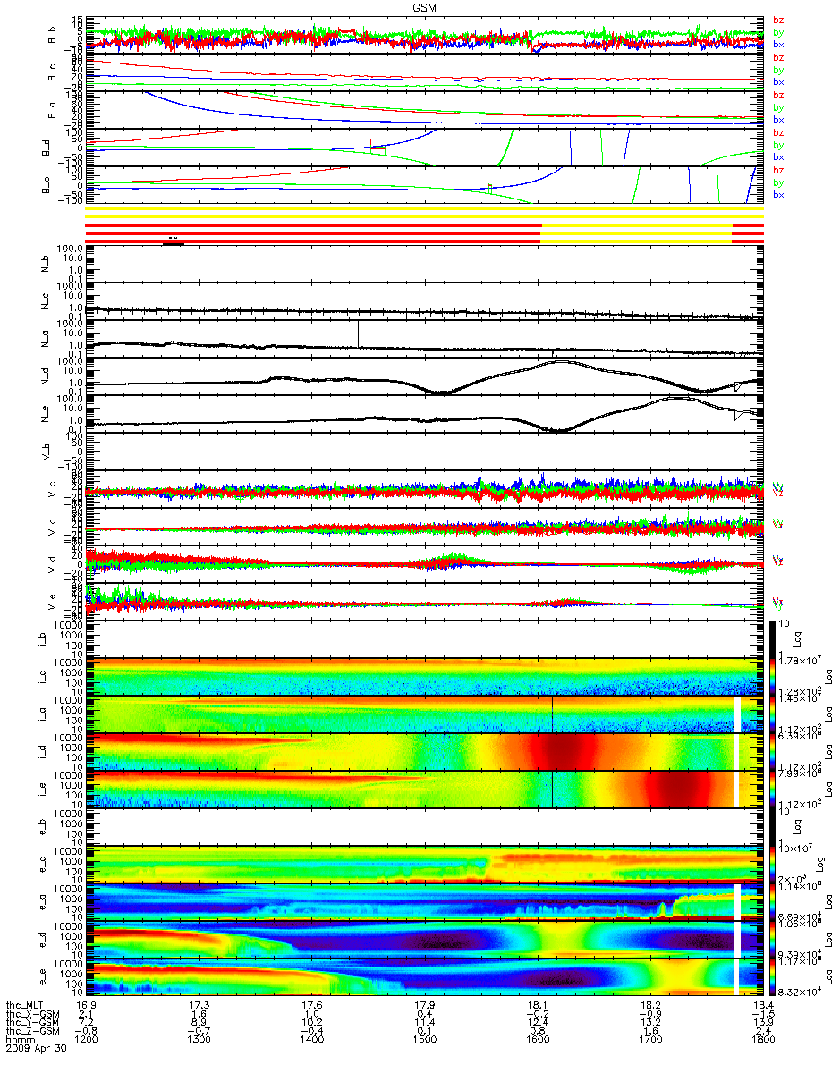The width and height of the screenshot is (832, 1073).
Task: Select the B_c panel axis label
Action: point(54,74)
